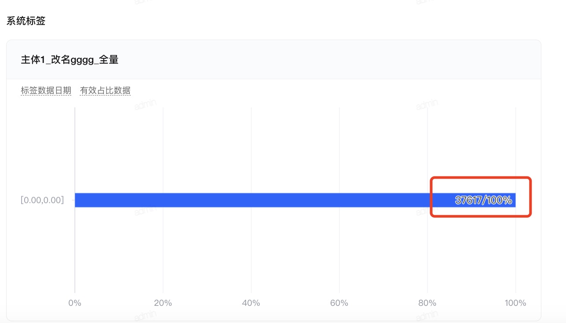Click the 20% x-axis tick label
Screen dimensions: 566x323
pyautogui.click(x=163, y=303)
